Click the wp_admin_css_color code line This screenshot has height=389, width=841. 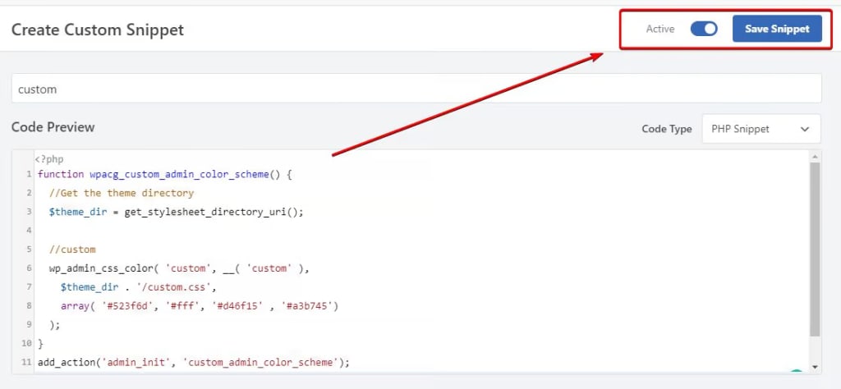pos(179,268)
